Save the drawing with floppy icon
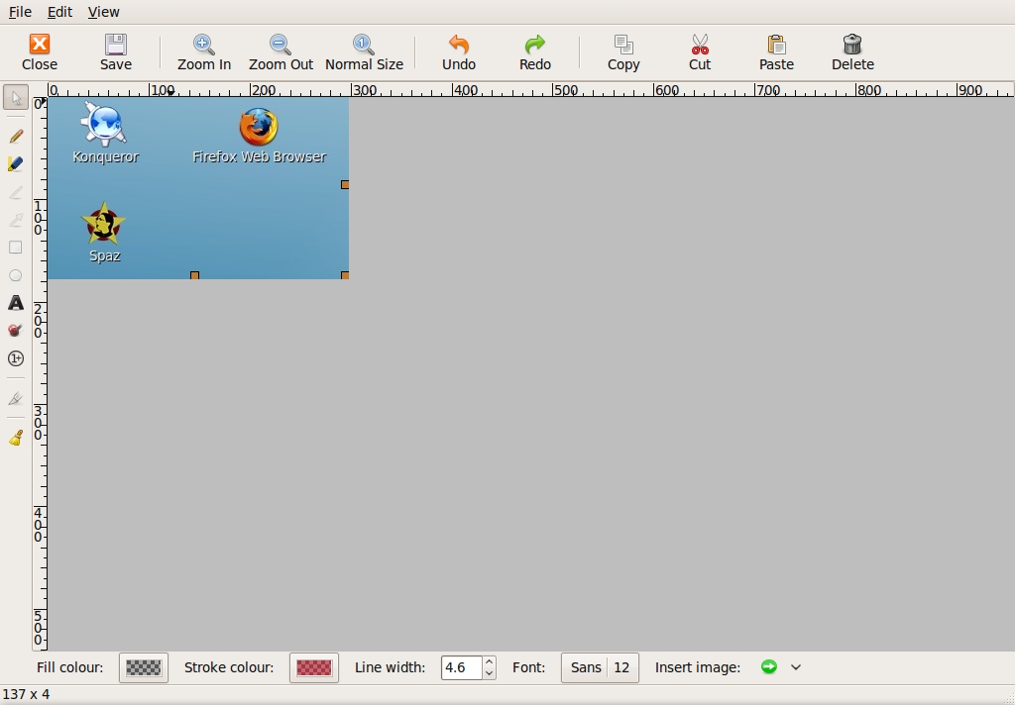Screen dimensions: 1015x705 tap(116, 52)
